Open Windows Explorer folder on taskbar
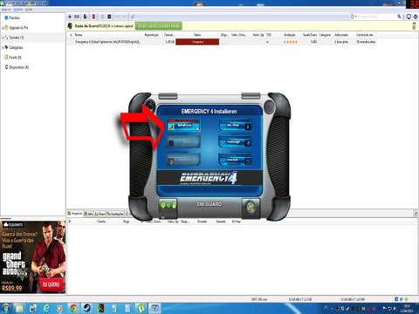 coord(19,308)
